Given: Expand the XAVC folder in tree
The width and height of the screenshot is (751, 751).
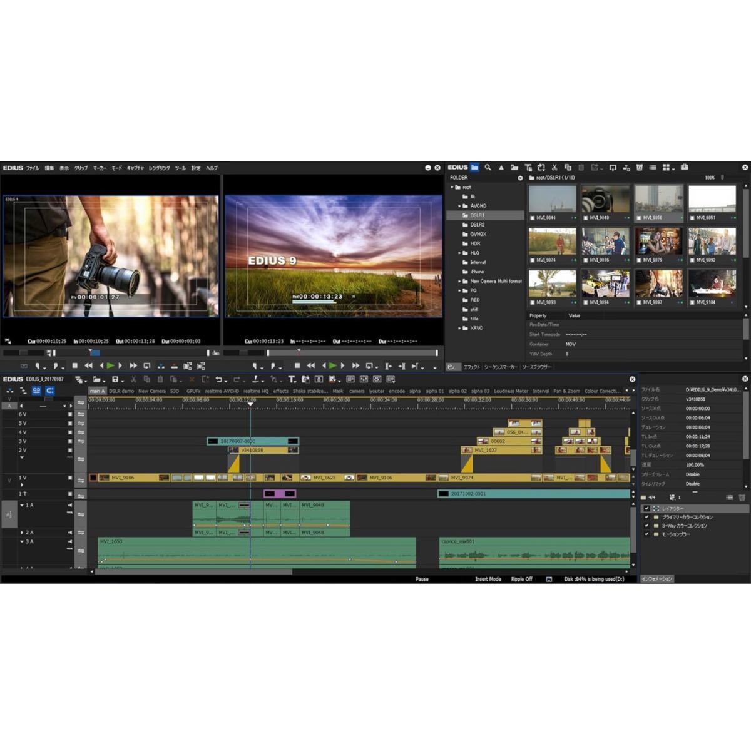Looking at the screenshot, I should [x=459, y=328].
